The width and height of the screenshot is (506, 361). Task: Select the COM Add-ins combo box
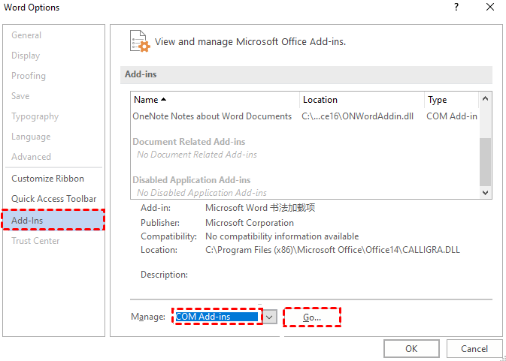(x=217, y=317)
